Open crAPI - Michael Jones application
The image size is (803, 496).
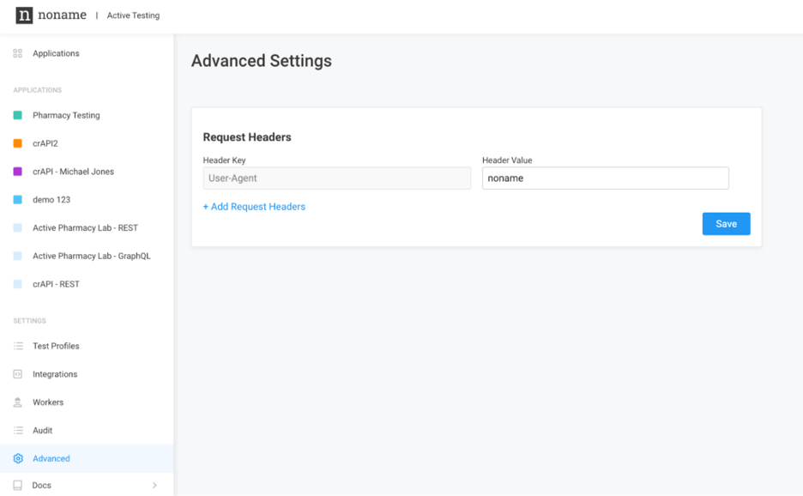73,172
